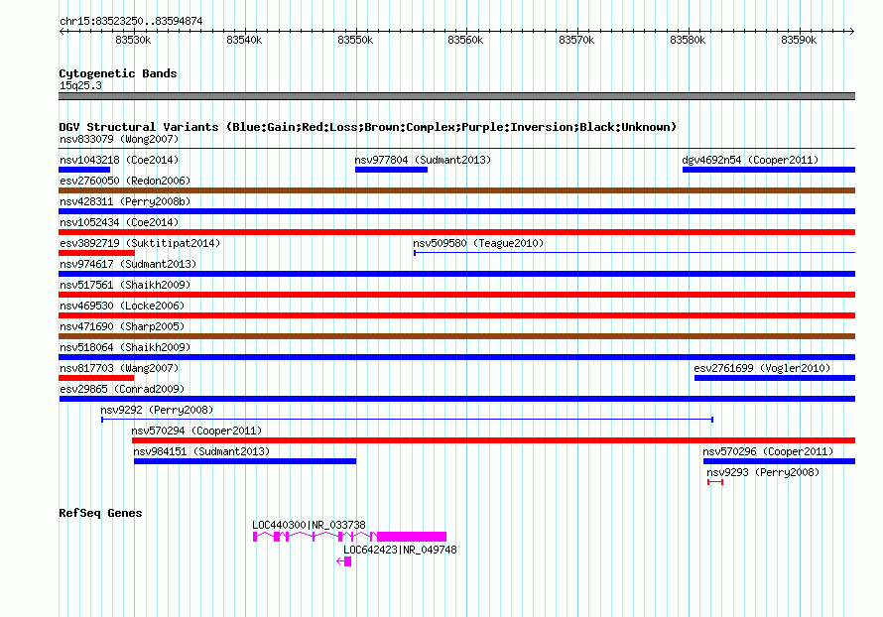Click nsv570294 (Cooper2011) label
Viewport: 883px width, 617px height.
point(196,431)
